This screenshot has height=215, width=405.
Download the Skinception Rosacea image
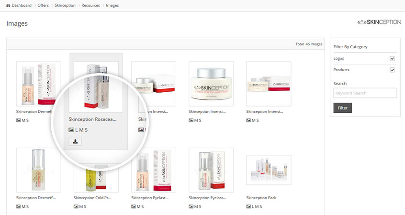(75, 141)
